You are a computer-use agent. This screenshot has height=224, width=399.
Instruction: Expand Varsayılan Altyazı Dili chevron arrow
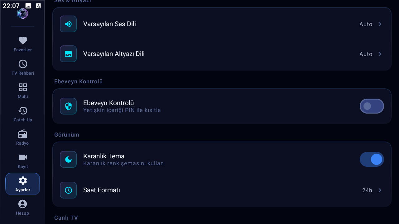[380, 54]
